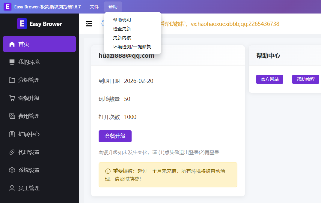
Task: Click the person icon for 员工管理
Action: coord(12,188)
